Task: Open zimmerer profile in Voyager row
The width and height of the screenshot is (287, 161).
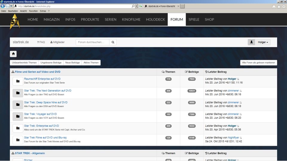Action: click(233, 114)
